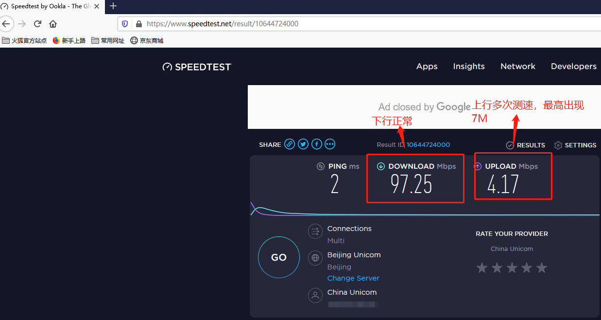Rate provider three stars
The height and width of the screenshot is (320, 601).
click(512, 267)
